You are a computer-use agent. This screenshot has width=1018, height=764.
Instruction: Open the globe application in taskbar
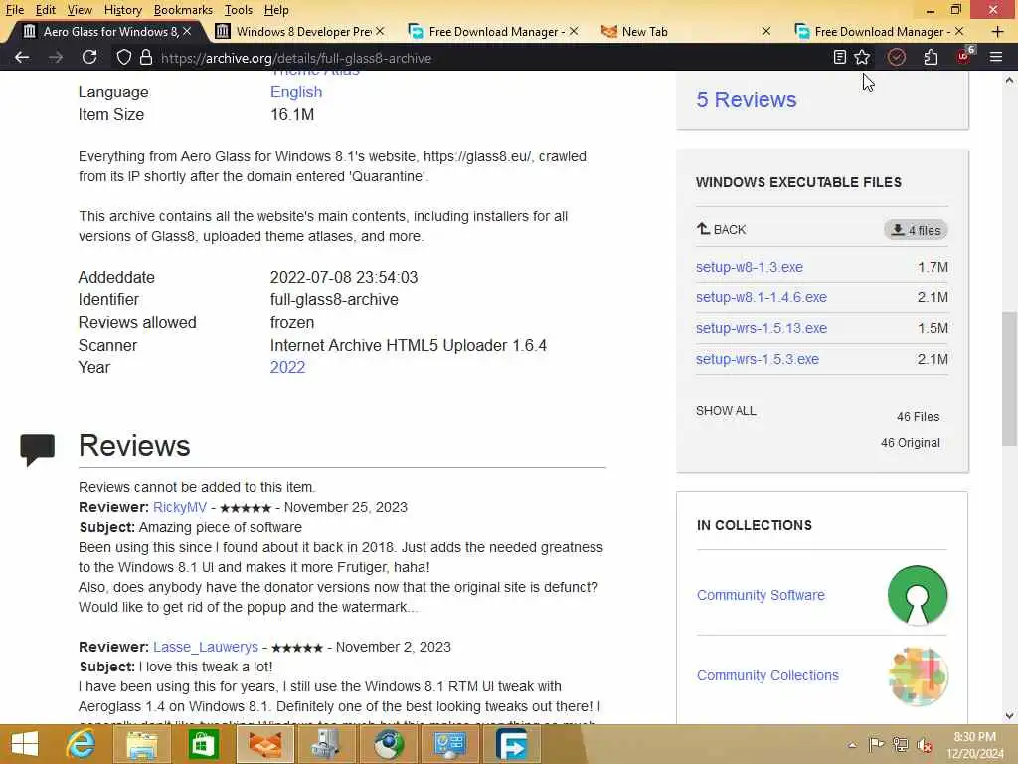(388, 744)
